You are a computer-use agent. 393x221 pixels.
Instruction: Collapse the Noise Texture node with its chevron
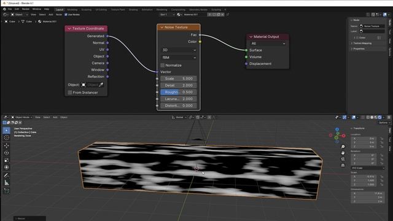tap(162, 27)
